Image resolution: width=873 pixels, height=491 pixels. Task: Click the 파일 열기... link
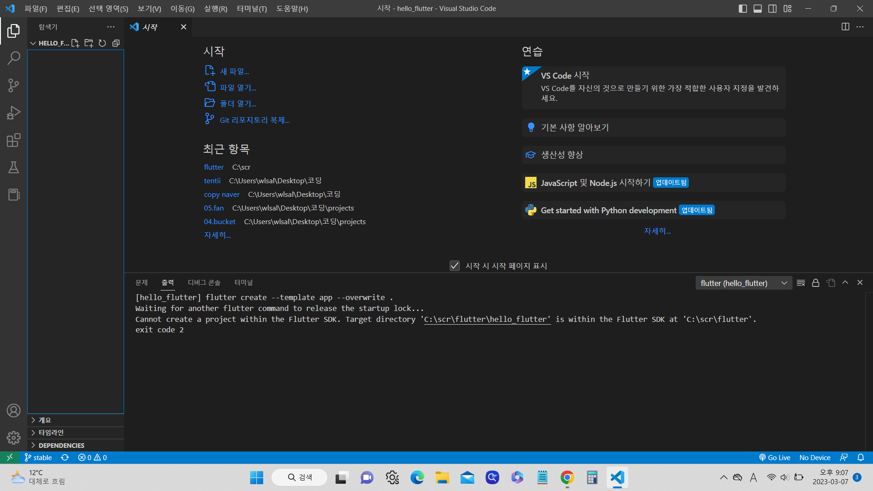238,87
